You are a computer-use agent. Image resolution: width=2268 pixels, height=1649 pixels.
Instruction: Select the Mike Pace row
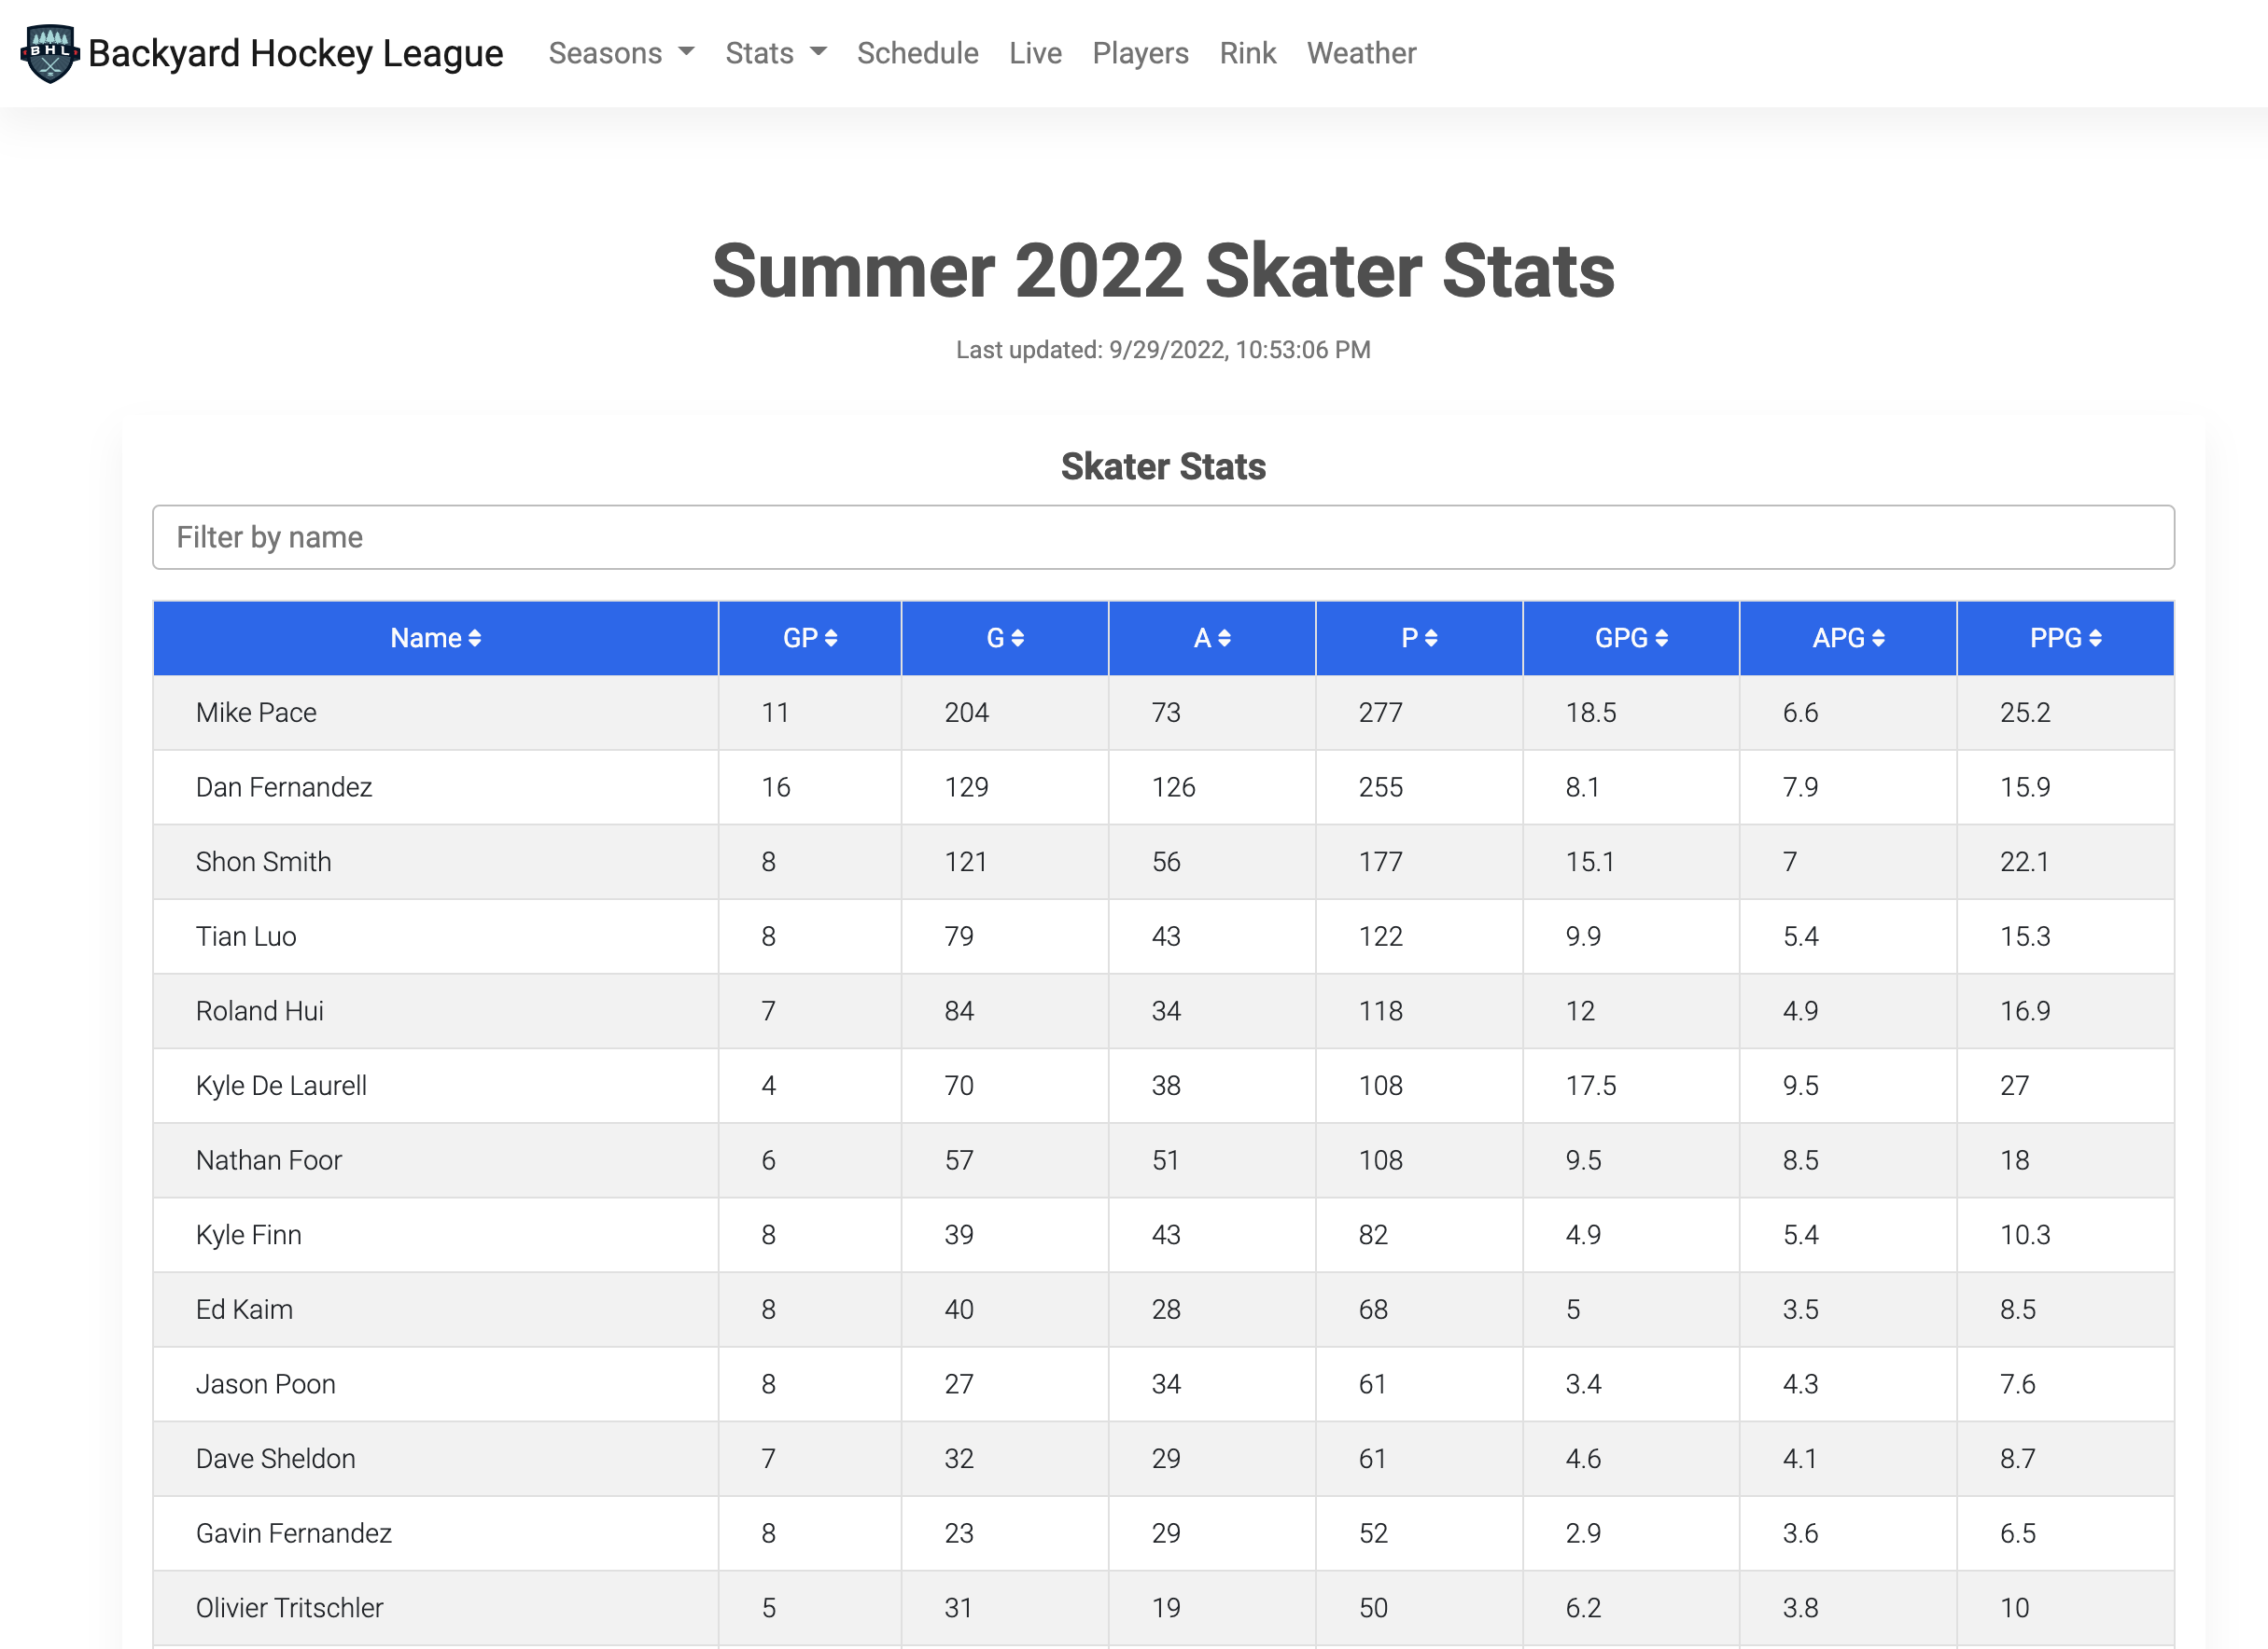[256, 713]
